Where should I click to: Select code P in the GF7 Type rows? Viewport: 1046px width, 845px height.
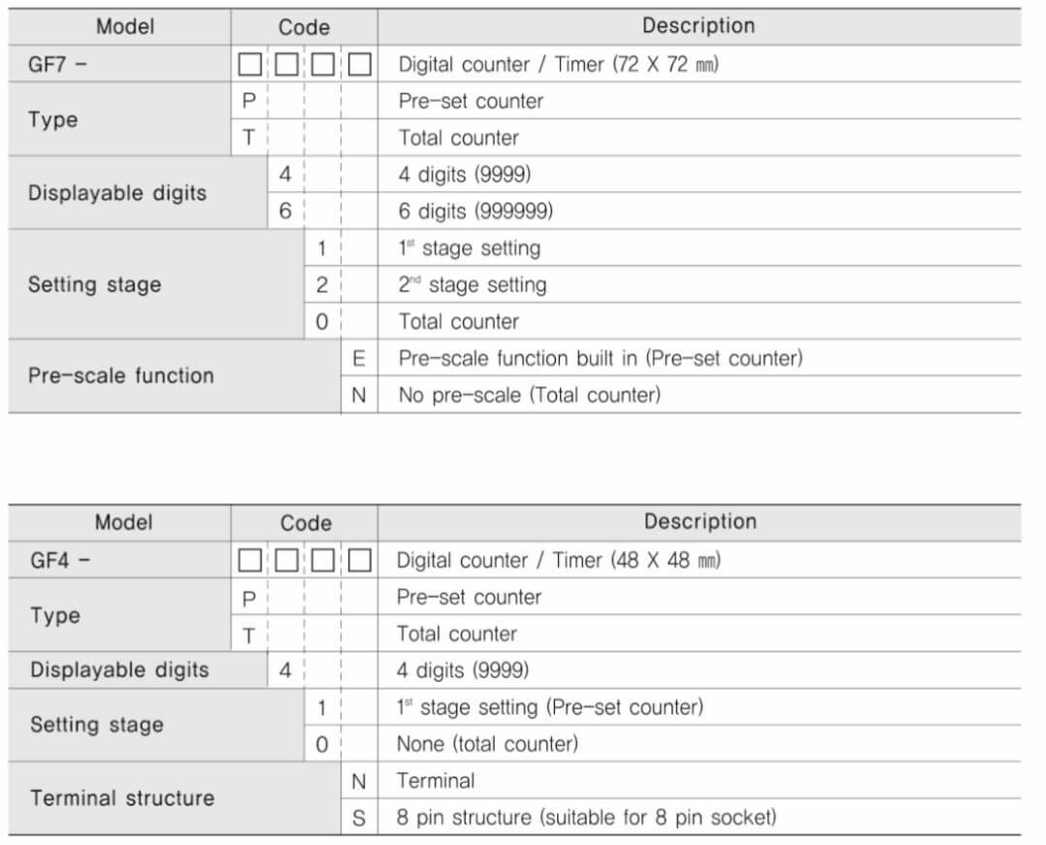click(248, 101)
